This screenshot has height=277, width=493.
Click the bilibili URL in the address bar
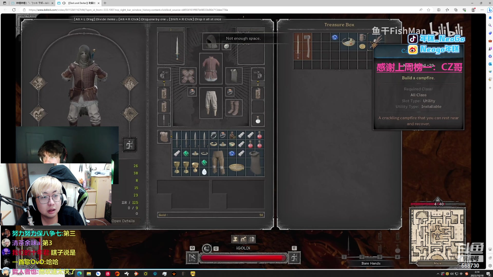point(128,10)
